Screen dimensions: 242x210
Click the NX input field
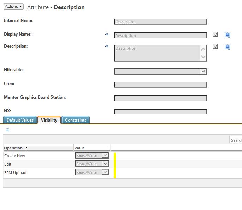coord(160,112)
